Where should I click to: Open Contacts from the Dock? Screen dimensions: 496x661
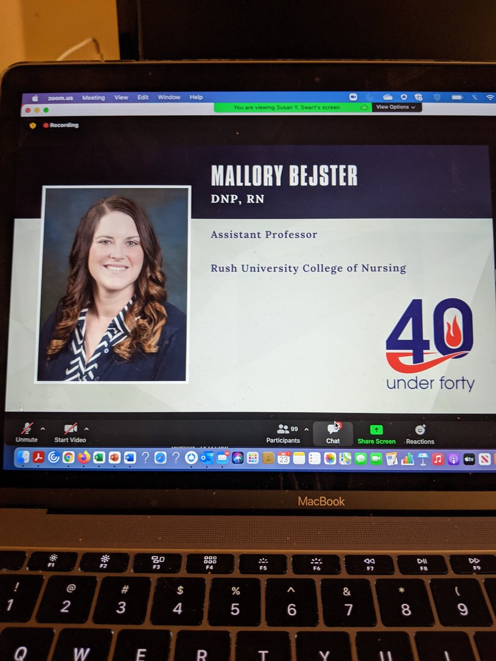268,458
